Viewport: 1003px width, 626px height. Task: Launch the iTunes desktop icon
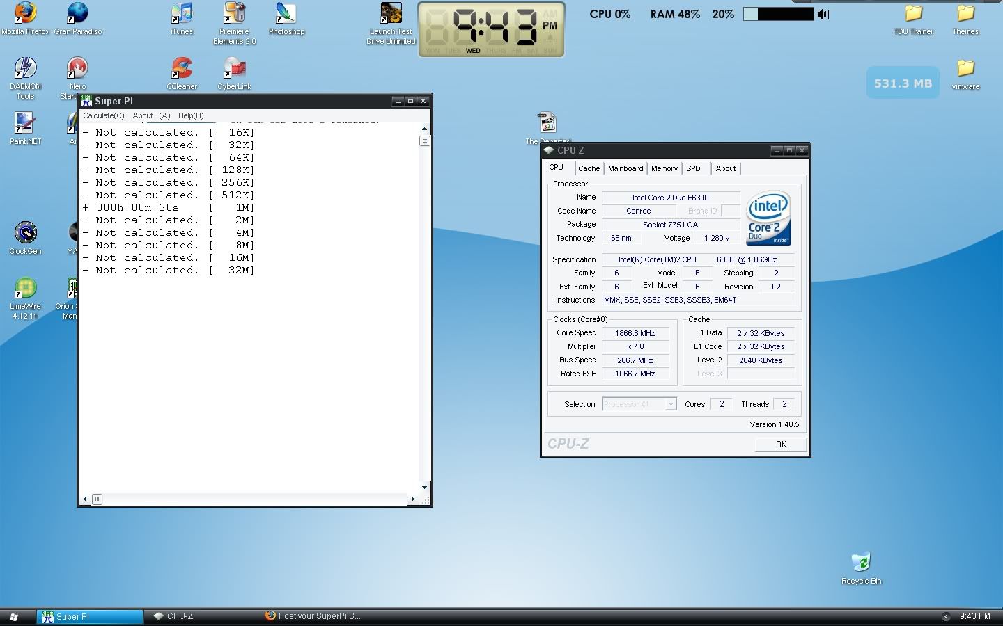tap(182, 19)
